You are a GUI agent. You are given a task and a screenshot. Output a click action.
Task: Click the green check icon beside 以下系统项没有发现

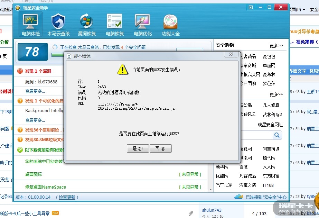click(x=20, y=150)
